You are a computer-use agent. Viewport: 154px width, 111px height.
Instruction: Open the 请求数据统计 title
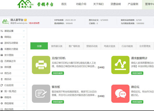pos(139,58)
